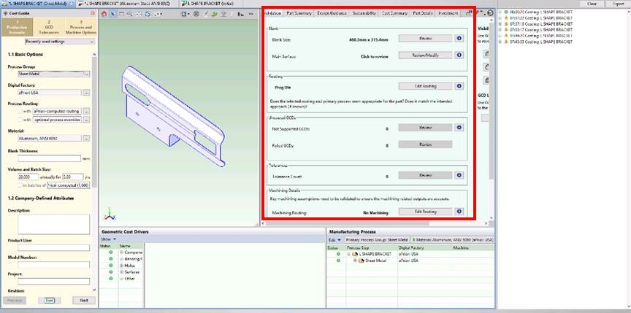631x313 pixels.
Task: Click the rotate view icon in viewer toolbar
Action: (148, 14)
